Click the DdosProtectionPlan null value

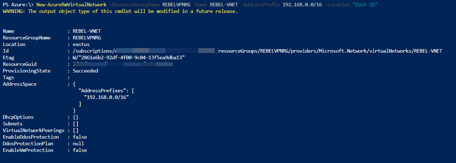click(78, 143)
